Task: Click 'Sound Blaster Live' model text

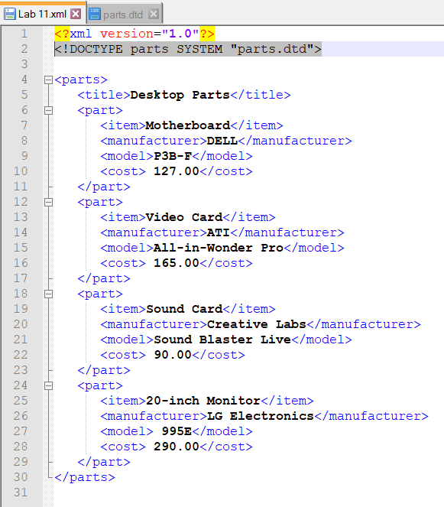Action: (x=222, y=340)
